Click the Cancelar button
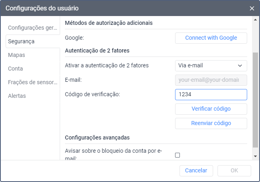Image resolution: width=260 pixels, height=182 pixels. [x=196, y=170]
